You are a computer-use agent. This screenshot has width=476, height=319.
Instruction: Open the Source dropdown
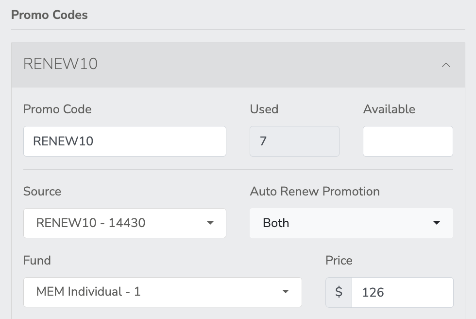(x=124, y=223)
